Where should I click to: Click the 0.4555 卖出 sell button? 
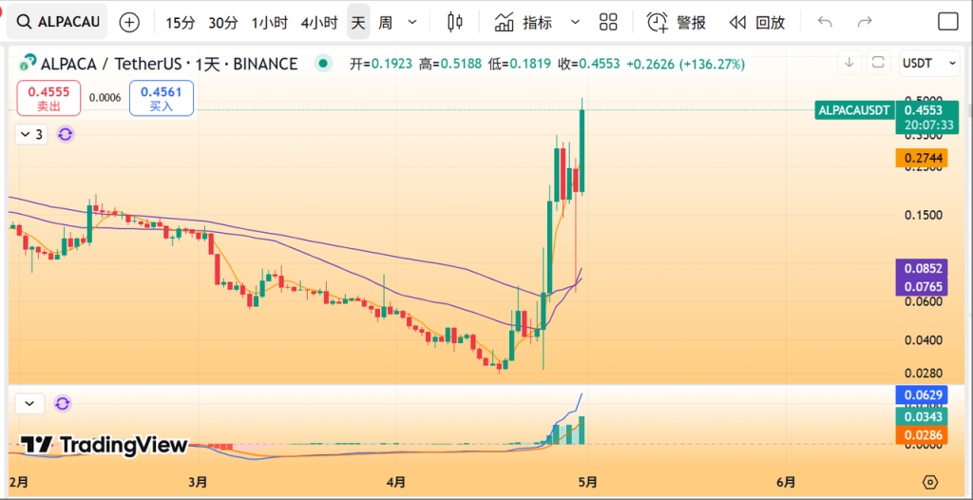(48, 98)
